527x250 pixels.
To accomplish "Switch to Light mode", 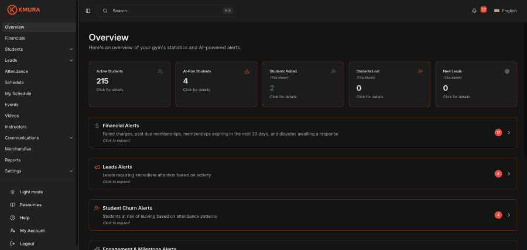I will coord(31,192).
